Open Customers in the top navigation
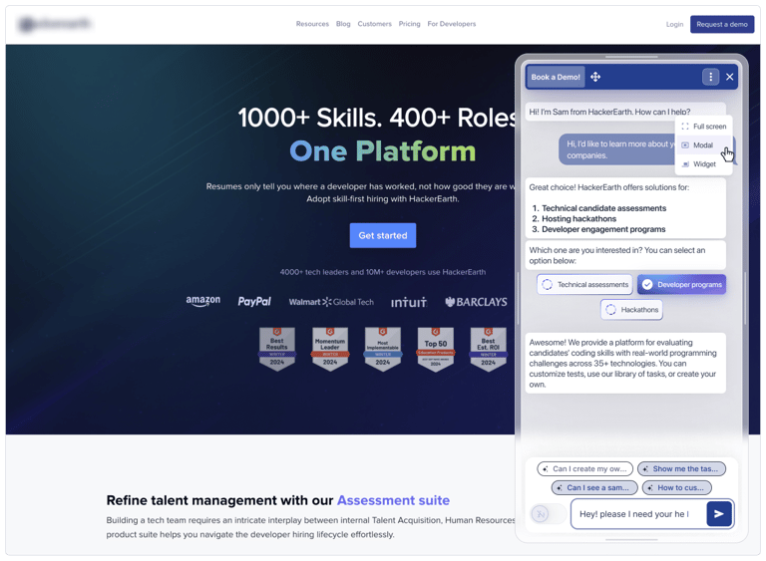 coord(374,24)
